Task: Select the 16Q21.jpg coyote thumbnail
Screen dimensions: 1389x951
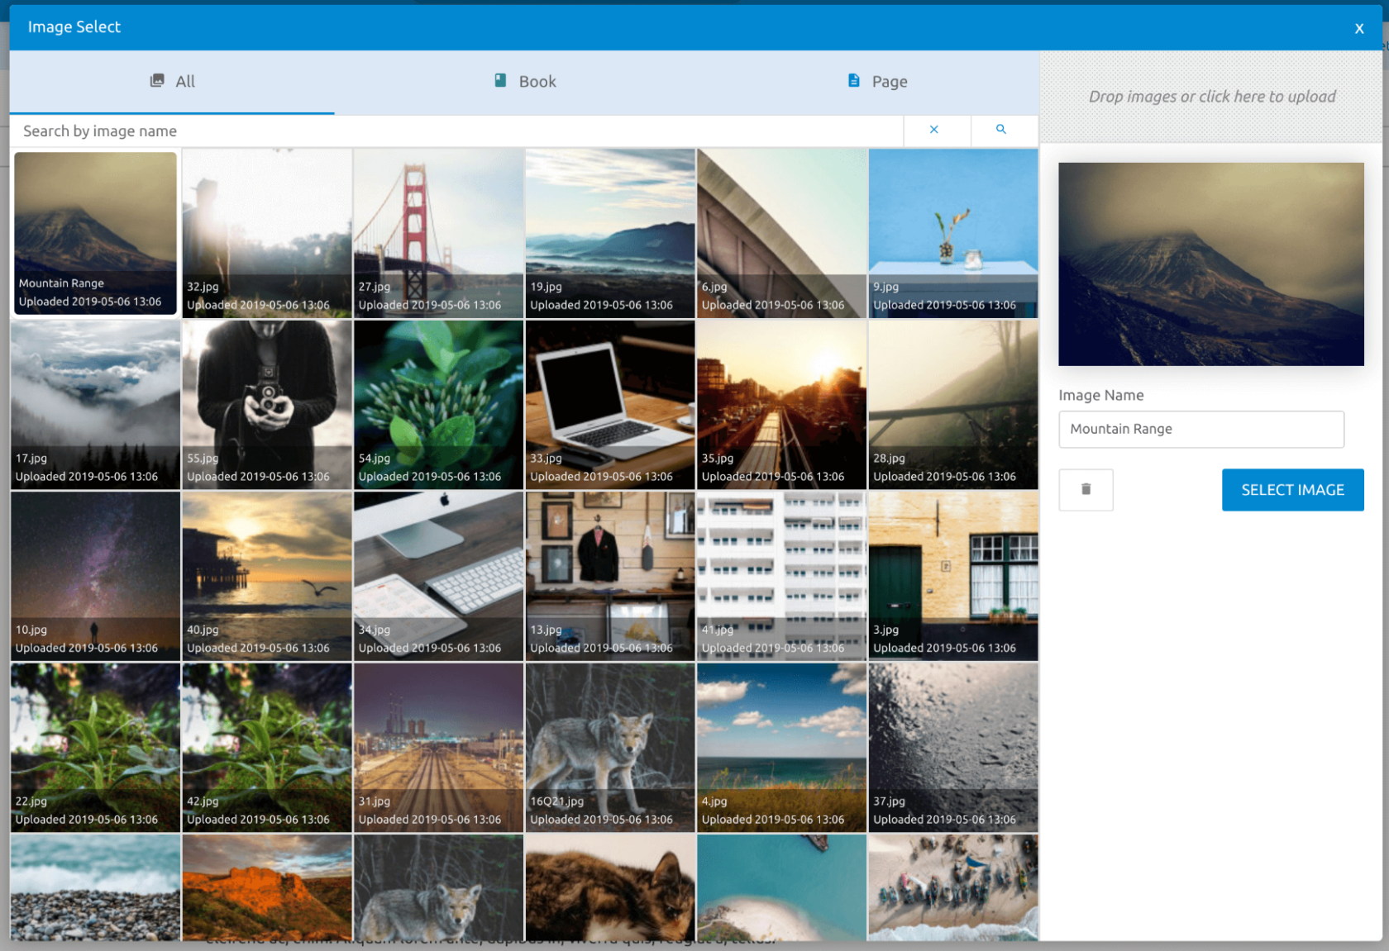Action: tap(610, 748)
